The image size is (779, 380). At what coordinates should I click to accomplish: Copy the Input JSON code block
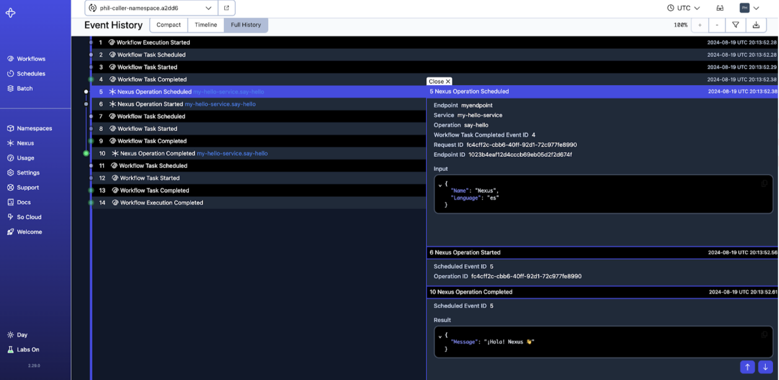(764, 184)
